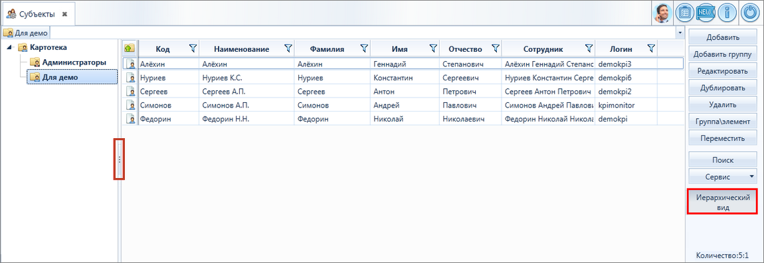Click the filter icon in Отчество column
Image resolution: width=764 pixels, height=263 pixels.
click(x=496, y=48)
